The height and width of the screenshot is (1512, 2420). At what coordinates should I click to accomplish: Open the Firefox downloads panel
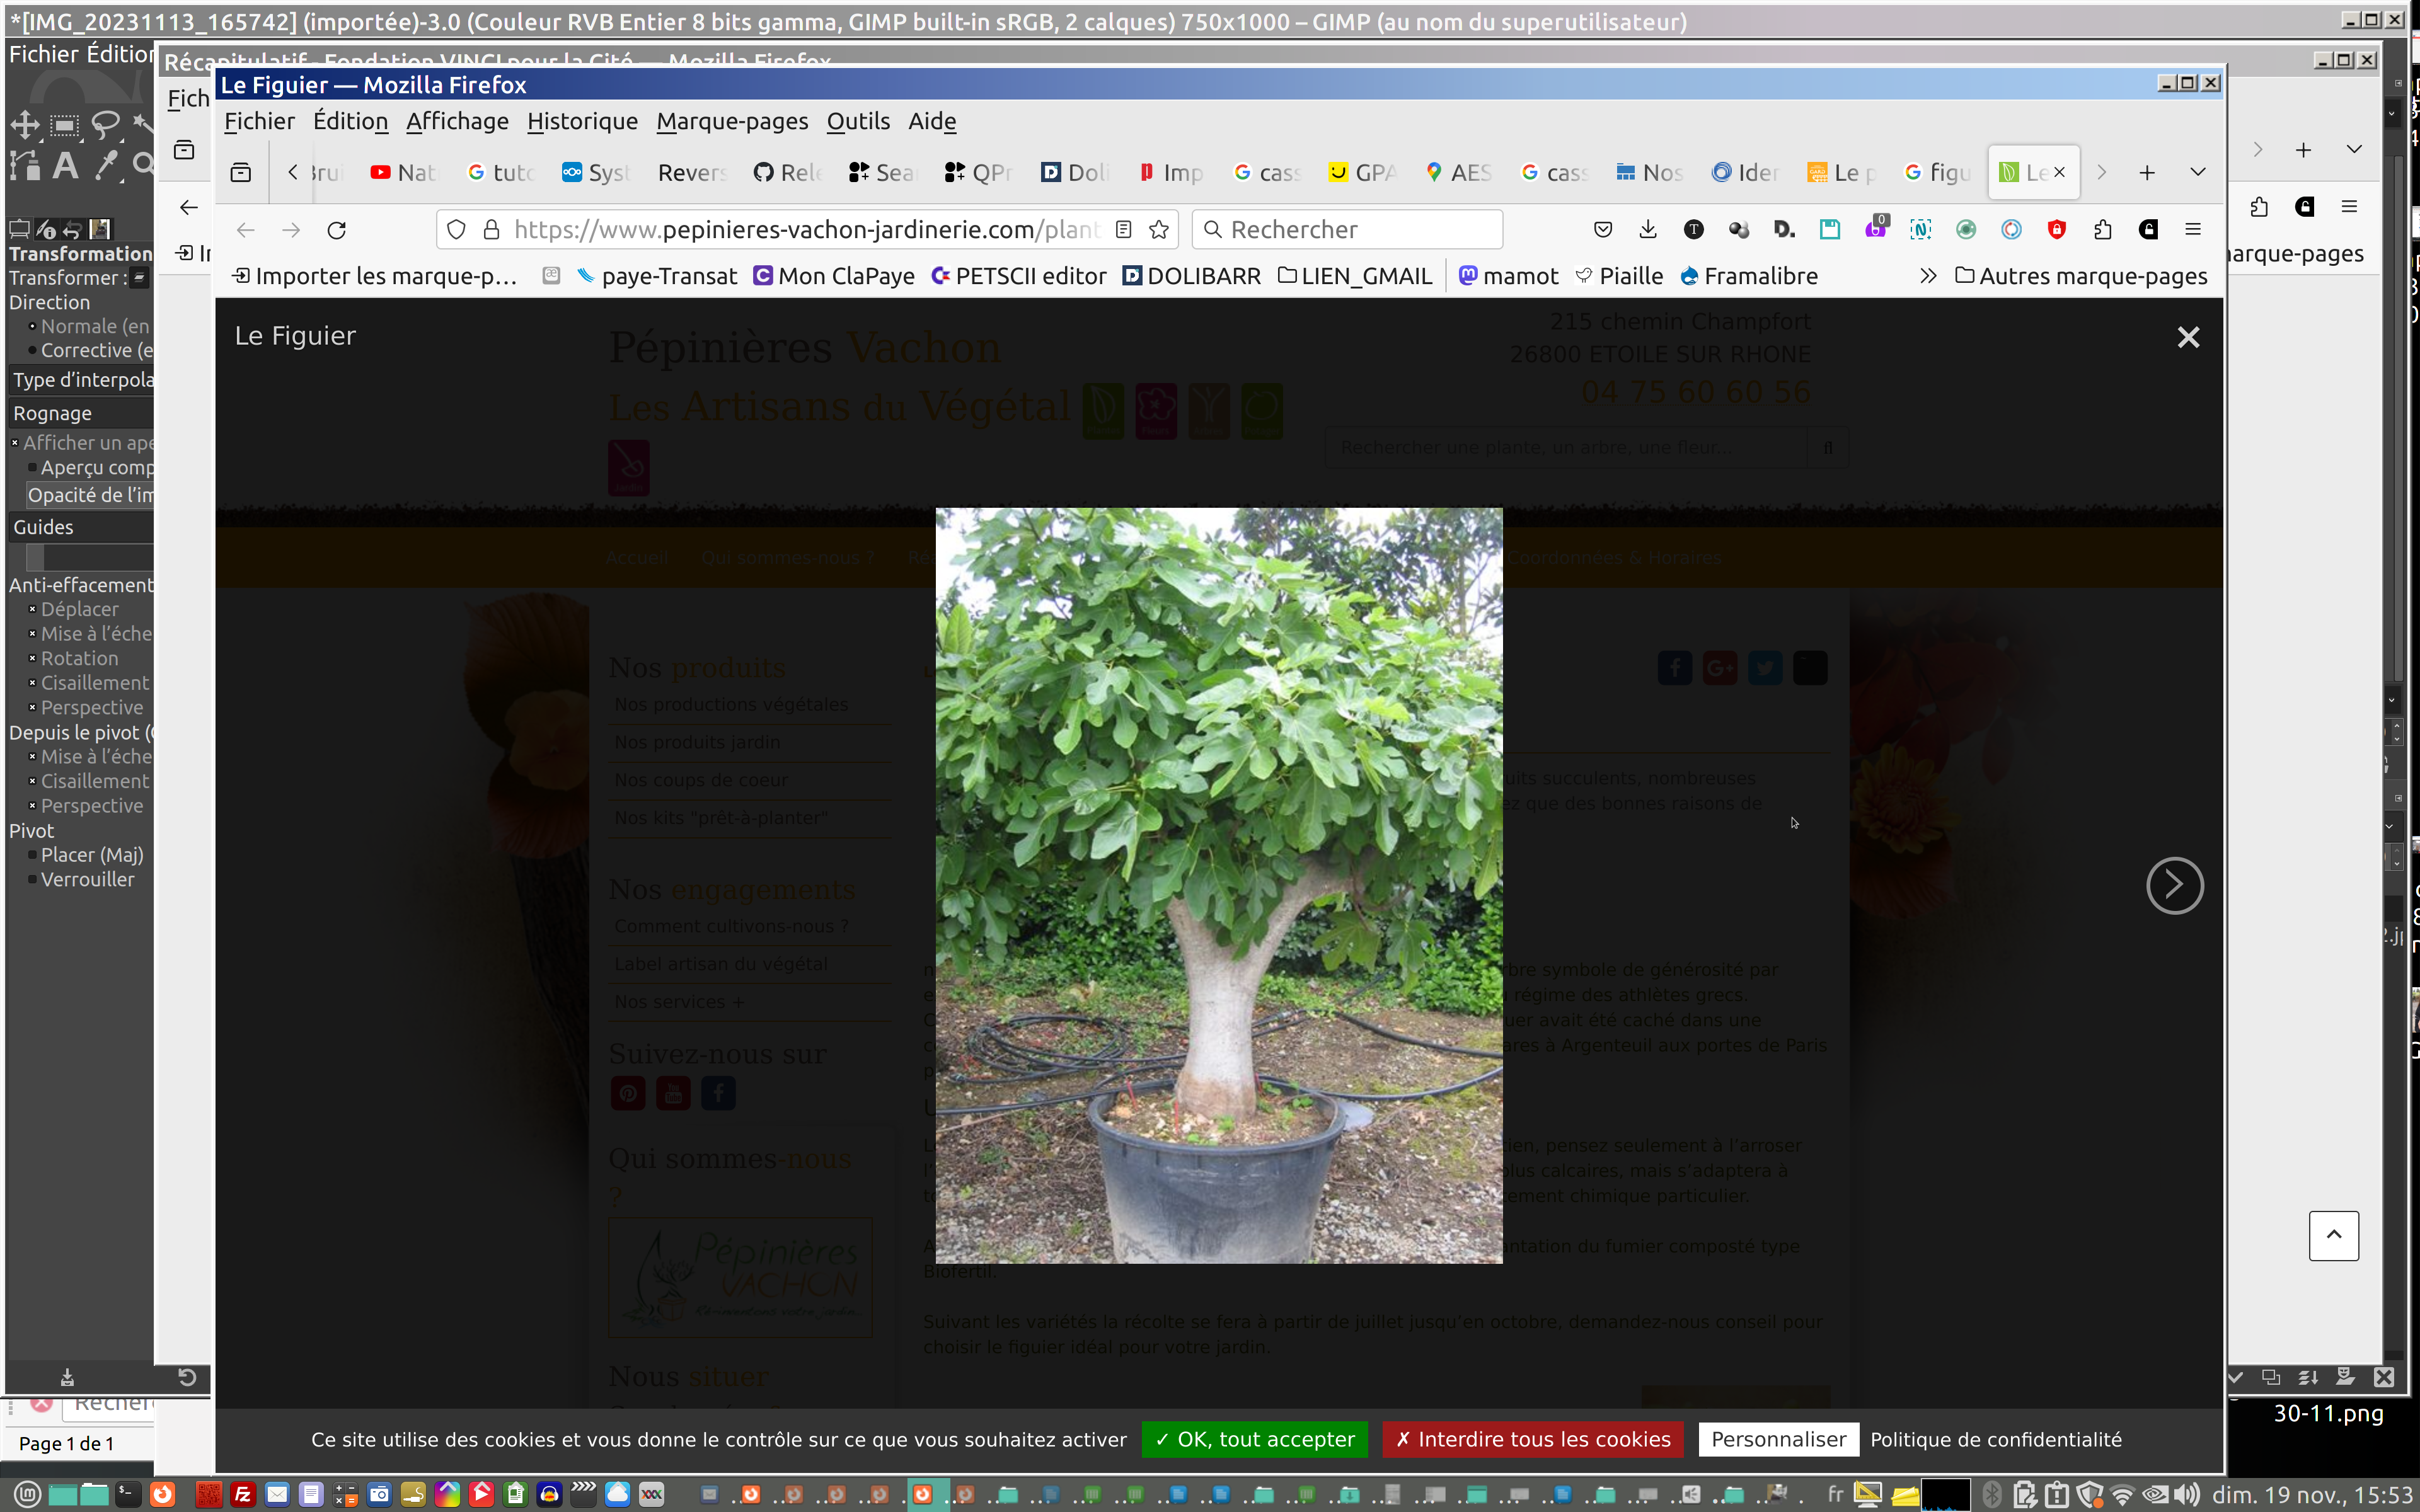click(x=1648, y=230)
